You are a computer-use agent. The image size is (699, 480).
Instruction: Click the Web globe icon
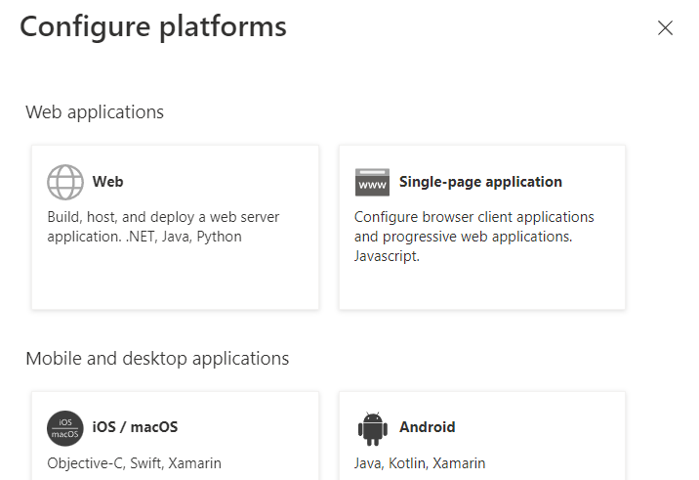click(x=65, y=182)
